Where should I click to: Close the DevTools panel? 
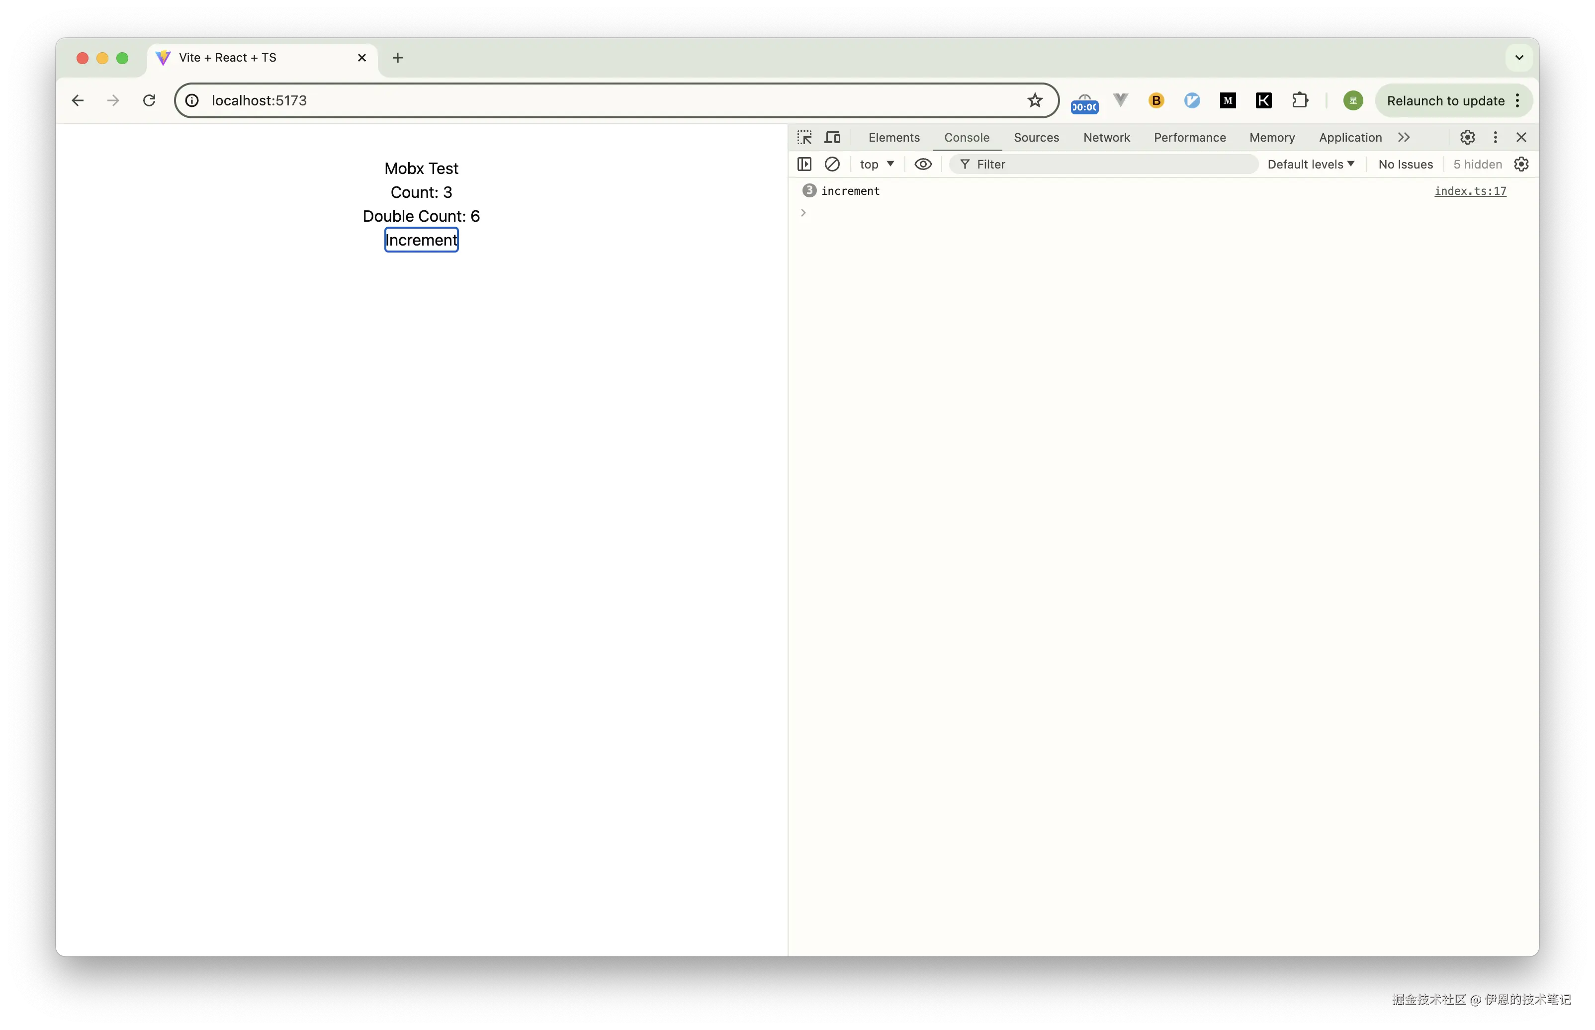point(1521,137)
